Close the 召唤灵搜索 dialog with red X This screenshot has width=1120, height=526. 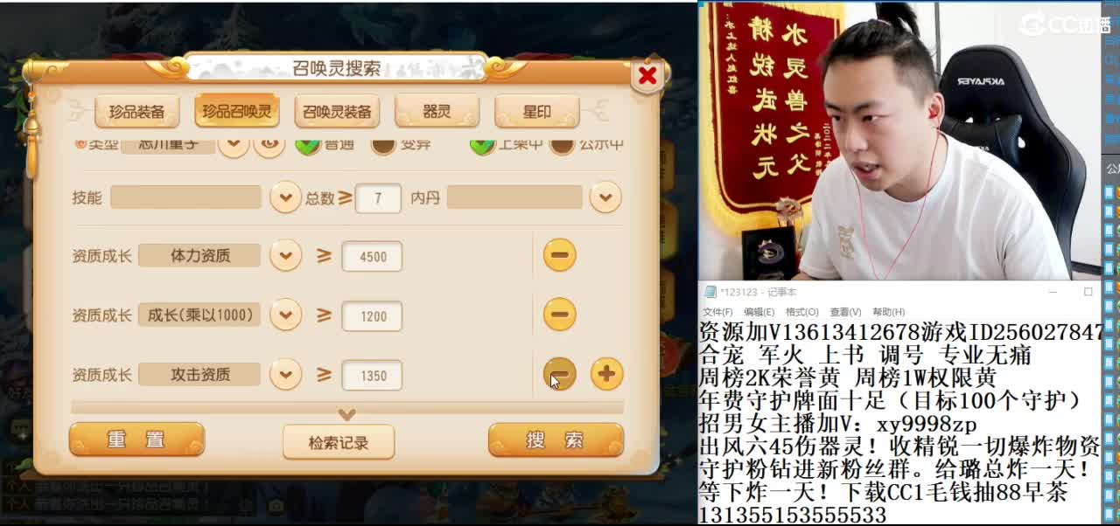[x=647, y=76]
